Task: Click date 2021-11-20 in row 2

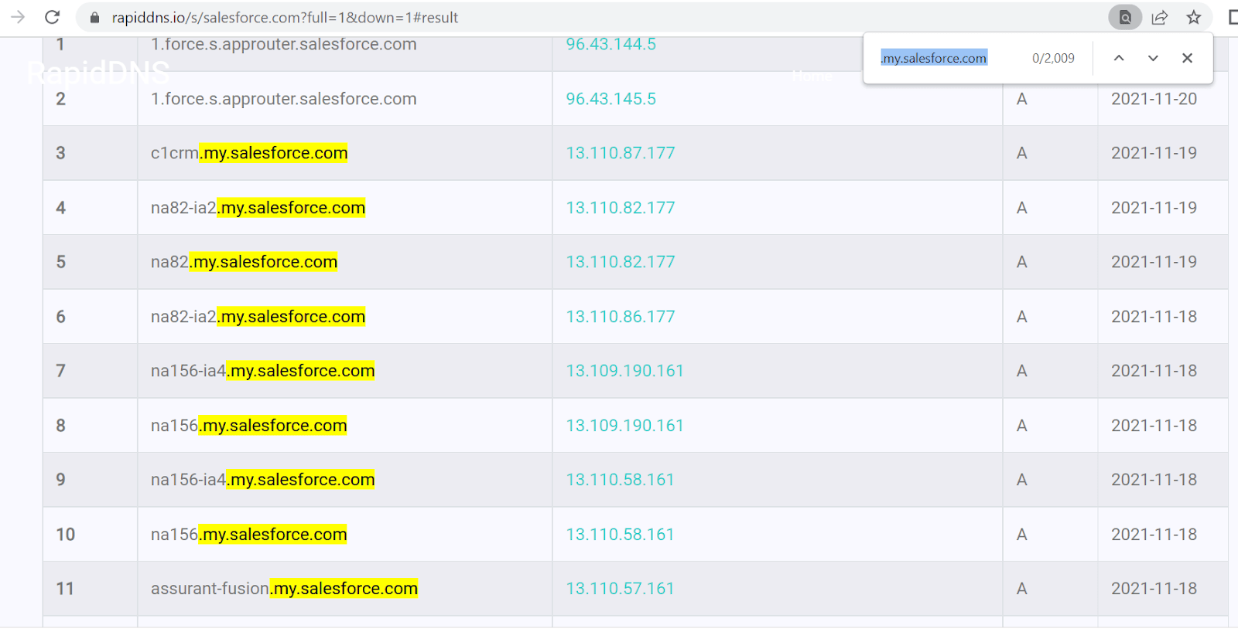Action: pos(1154,99)
